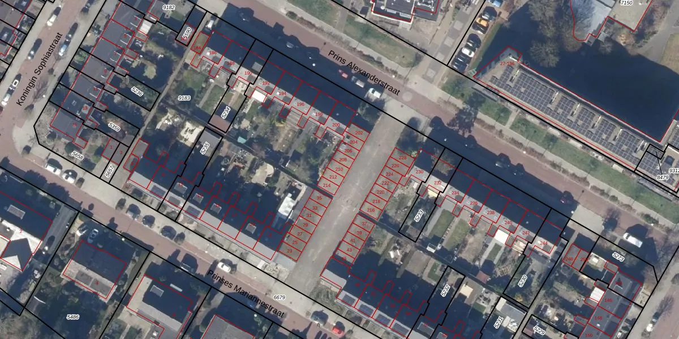Select house number 214 plot

pos(326,185)
